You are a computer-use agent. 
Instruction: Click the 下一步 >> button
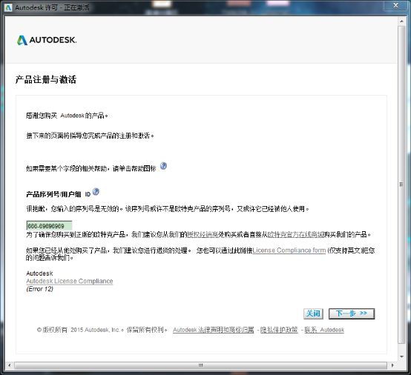coord(352,313)
